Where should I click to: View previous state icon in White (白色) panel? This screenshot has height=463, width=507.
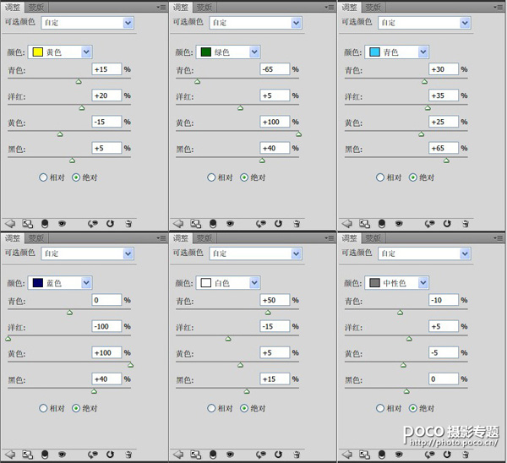tap(261, 455)
